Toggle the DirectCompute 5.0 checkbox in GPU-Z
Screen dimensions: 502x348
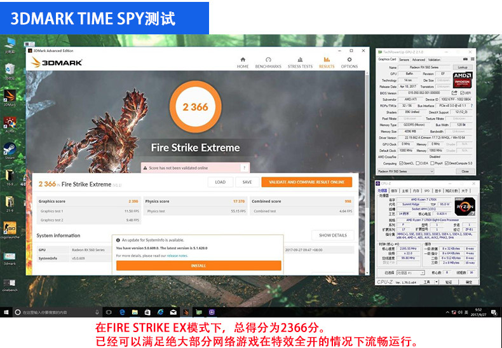(447, 163)
